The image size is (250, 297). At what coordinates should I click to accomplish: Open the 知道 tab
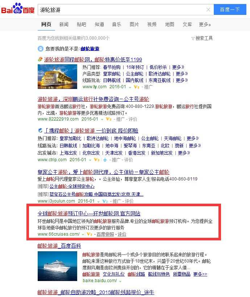pos(99,24)
